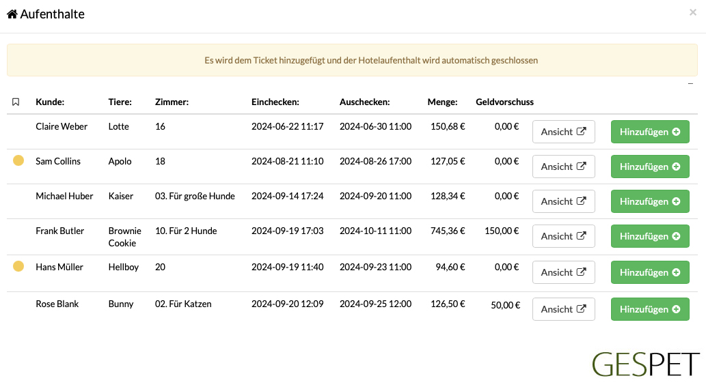Add Michael Huber's stay with Hinzufügen
706x389 pixels.
650,201
